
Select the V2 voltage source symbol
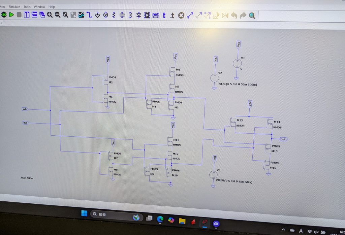(x=215, y=78)
